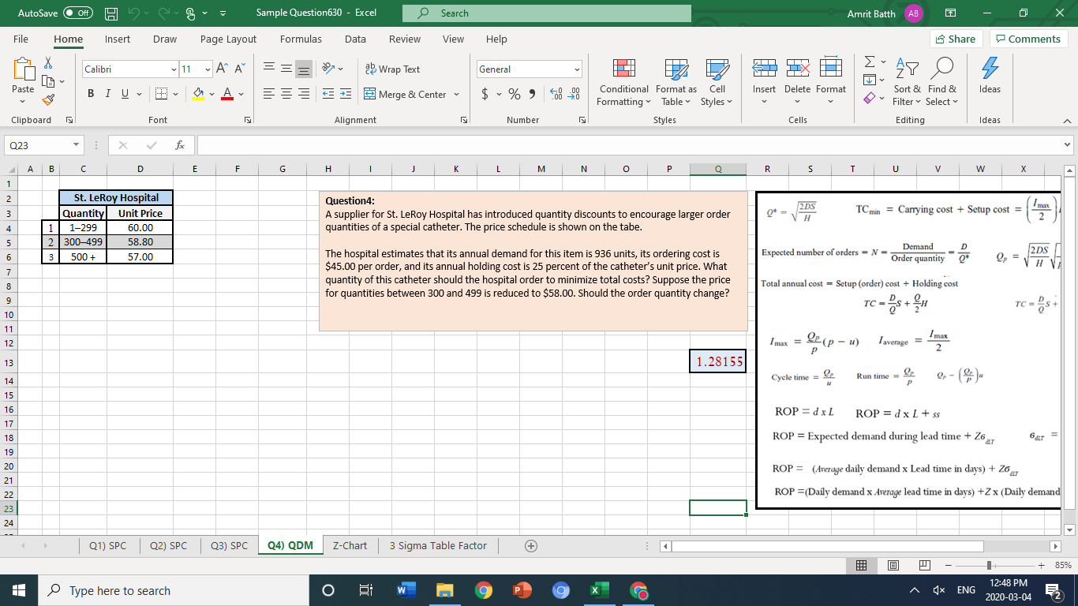Open the Z-Chart sheet tab

(349, 544)
